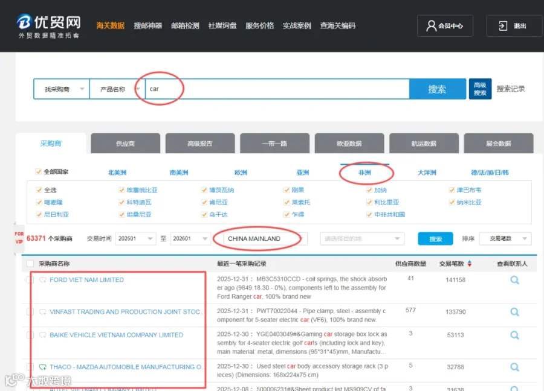Open the 请选择目的地 destination dropdown
The image size is (544, 391).
coord(362,238)
